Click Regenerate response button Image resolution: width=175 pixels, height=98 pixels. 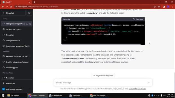(x=103, y=76)
